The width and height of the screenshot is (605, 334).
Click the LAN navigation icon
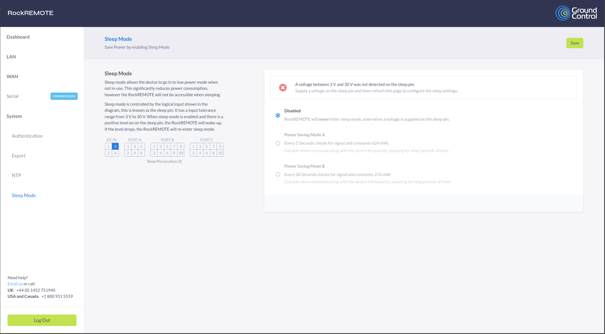[11, 56]
